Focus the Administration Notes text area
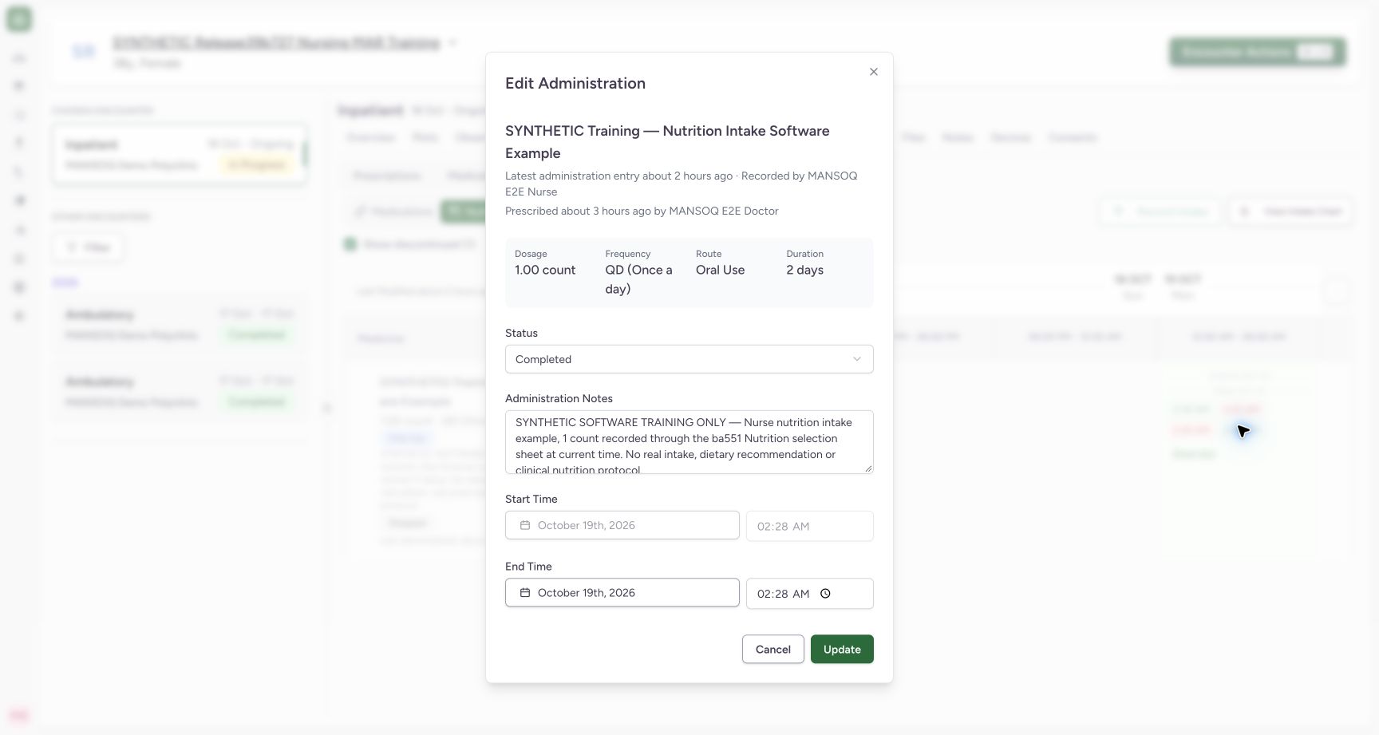Screen dimensions: 1379x735 point(689,442)
